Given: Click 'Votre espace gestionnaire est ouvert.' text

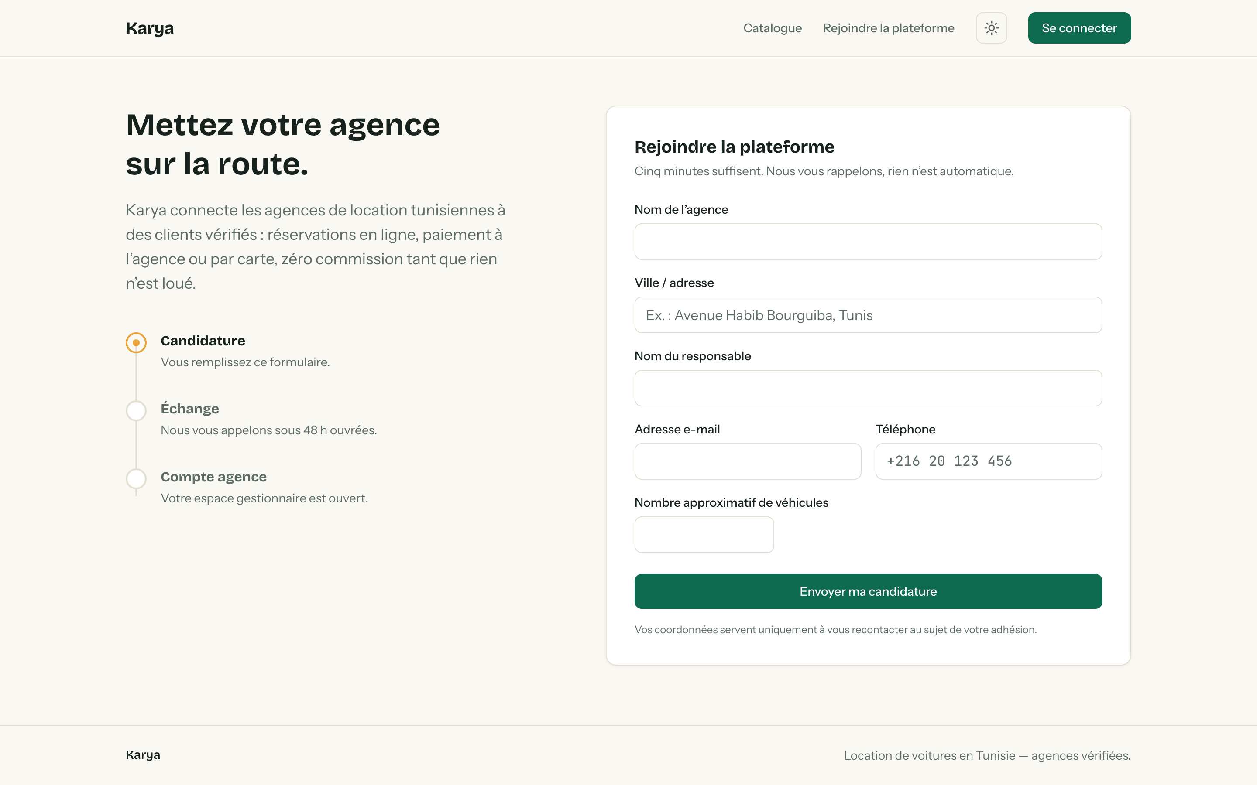Looking at the screenshot, I should click(x=264, y=498).
